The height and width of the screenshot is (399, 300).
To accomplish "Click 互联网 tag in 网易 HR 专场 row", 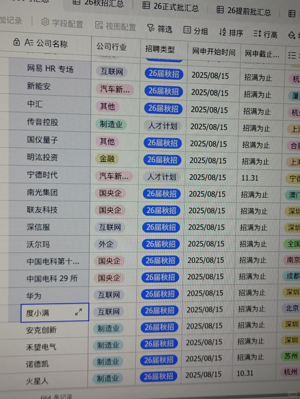I will point(112,71).
